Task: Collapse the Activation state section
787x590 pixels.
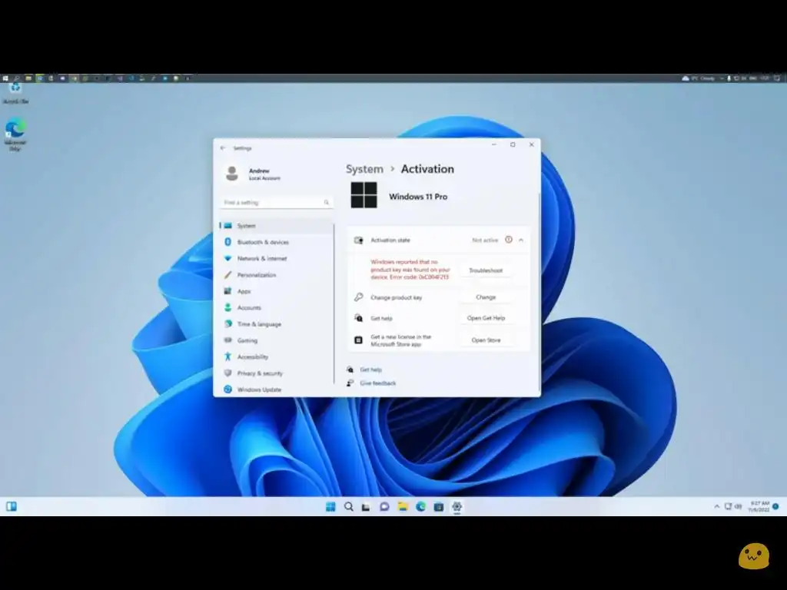Action: point(521,240)
